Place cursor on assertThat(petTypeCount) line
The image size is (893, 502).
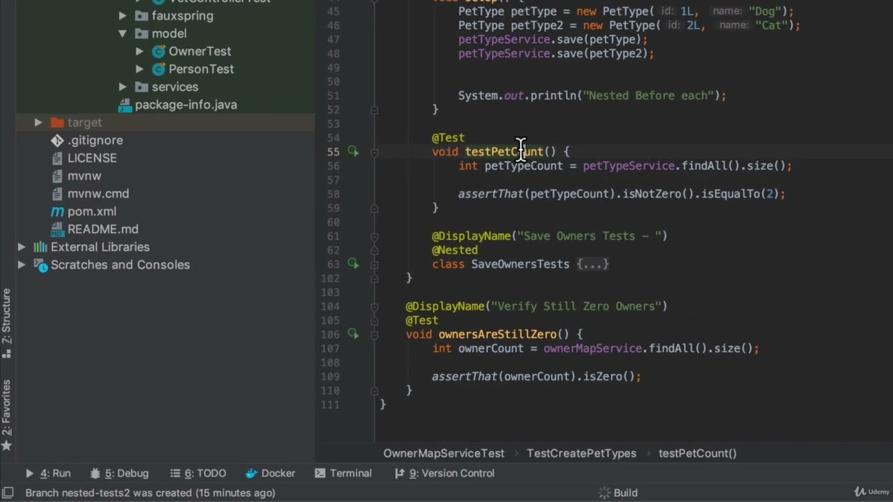(622, 194)
